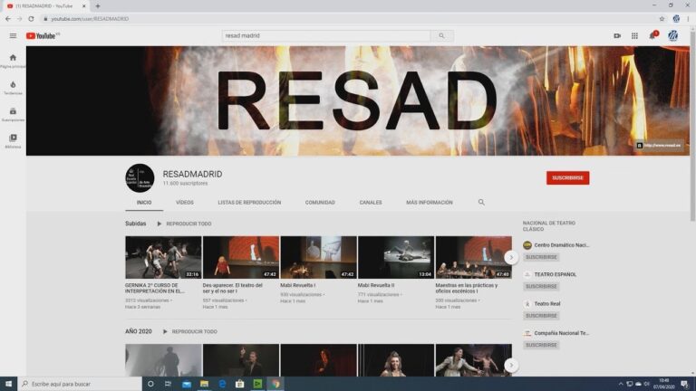The height and width of the screenshot is (391, 696).
Task: Close the RESADMADRID YouTube tab
Action: point(84,6)
